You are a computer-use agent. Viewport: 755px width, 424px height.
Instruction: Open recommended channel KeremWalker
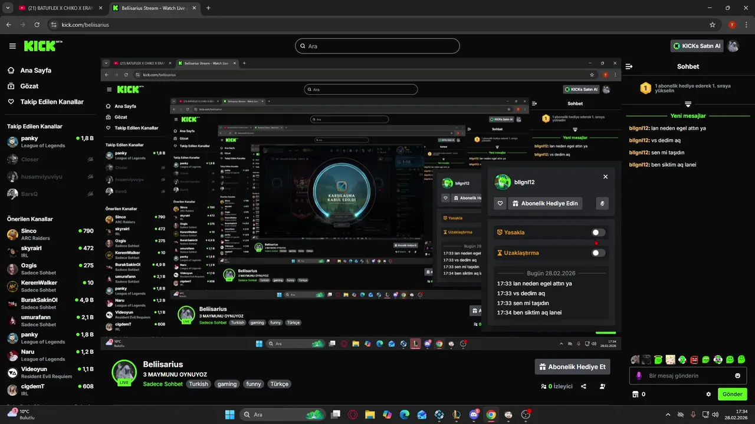click(x=50, y=286)
